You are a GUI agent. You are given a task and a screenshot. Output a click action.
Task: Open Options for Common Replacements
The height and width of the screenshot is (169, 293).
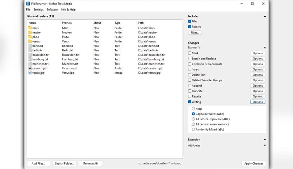(258, 64)
